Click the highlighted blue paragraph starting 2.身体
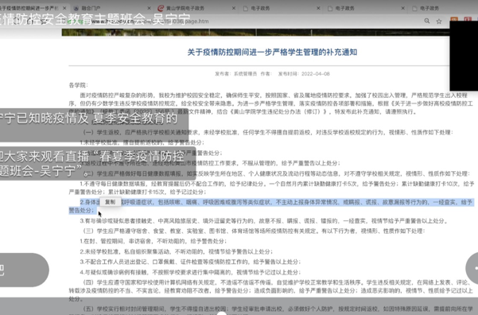478x315 pixels. (271, 206)
